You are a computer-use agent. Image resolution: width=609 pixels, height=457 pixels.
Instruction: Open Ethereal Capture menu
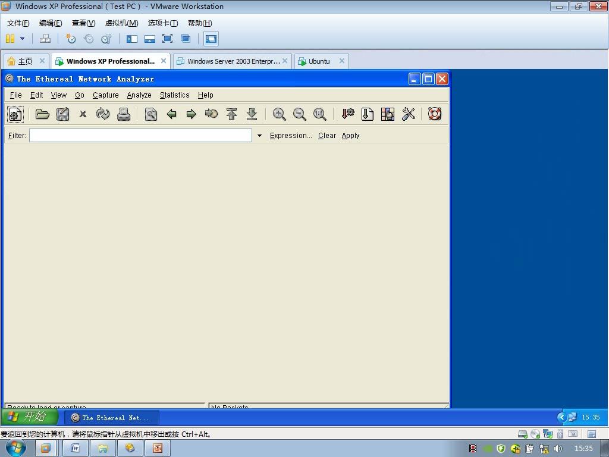coord(106,95)
